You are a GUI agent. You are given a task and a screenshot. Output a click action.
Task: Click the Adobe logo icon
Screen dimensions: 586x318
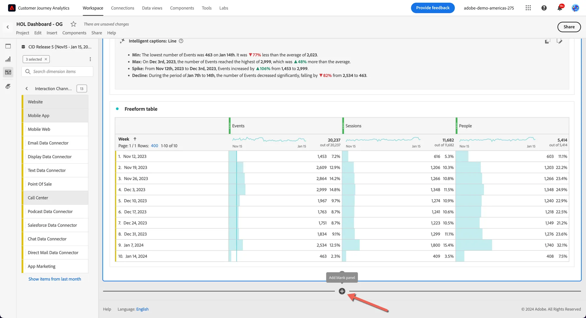point(12,8)
